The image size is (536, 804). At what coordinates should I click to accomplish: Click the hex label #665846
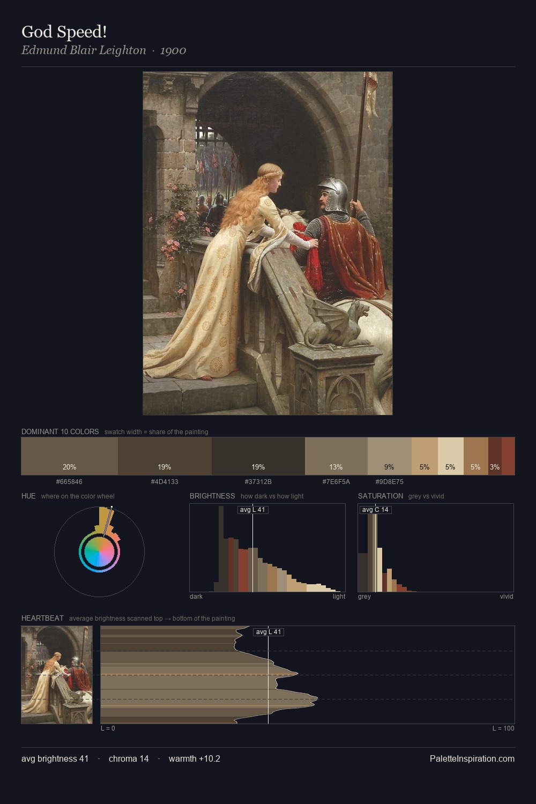click(x=69, y=482)
